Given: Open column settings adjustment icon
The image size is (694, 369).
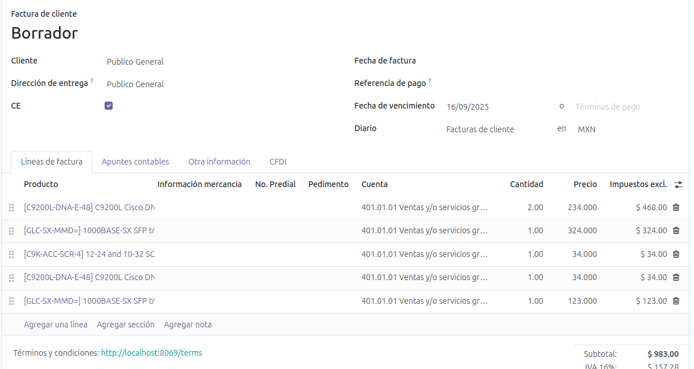Looking at the screenshot, I should (x=678, y=184).
